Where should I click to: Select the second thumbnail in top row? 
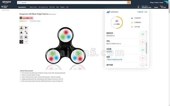coord(26,28)
